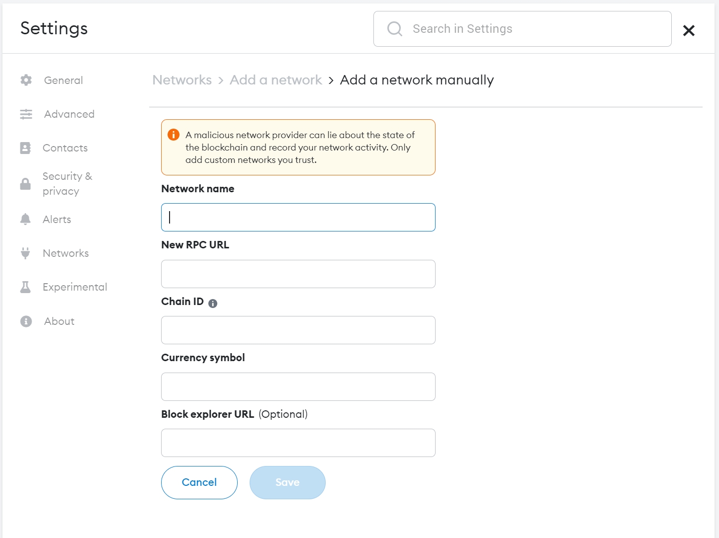The image size is (719, 538).
Task: Click the About info icon in sidebar
Action: 26,321
